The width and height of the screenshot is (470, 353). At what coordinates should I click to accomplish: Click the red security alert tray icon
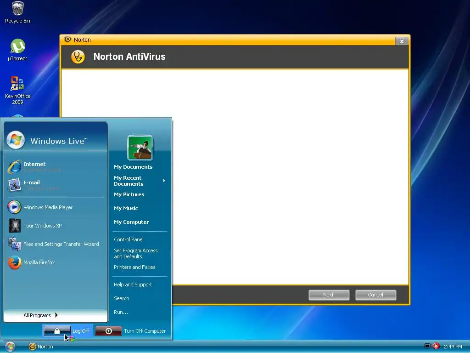[436, 347]
